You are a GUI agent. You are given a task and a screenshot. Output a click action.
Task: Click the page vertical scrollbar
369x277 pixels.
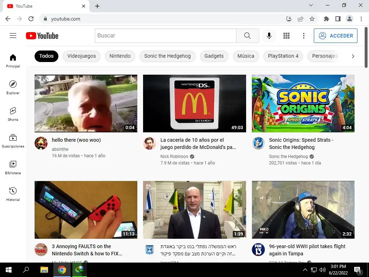click(x=366, y=47)
